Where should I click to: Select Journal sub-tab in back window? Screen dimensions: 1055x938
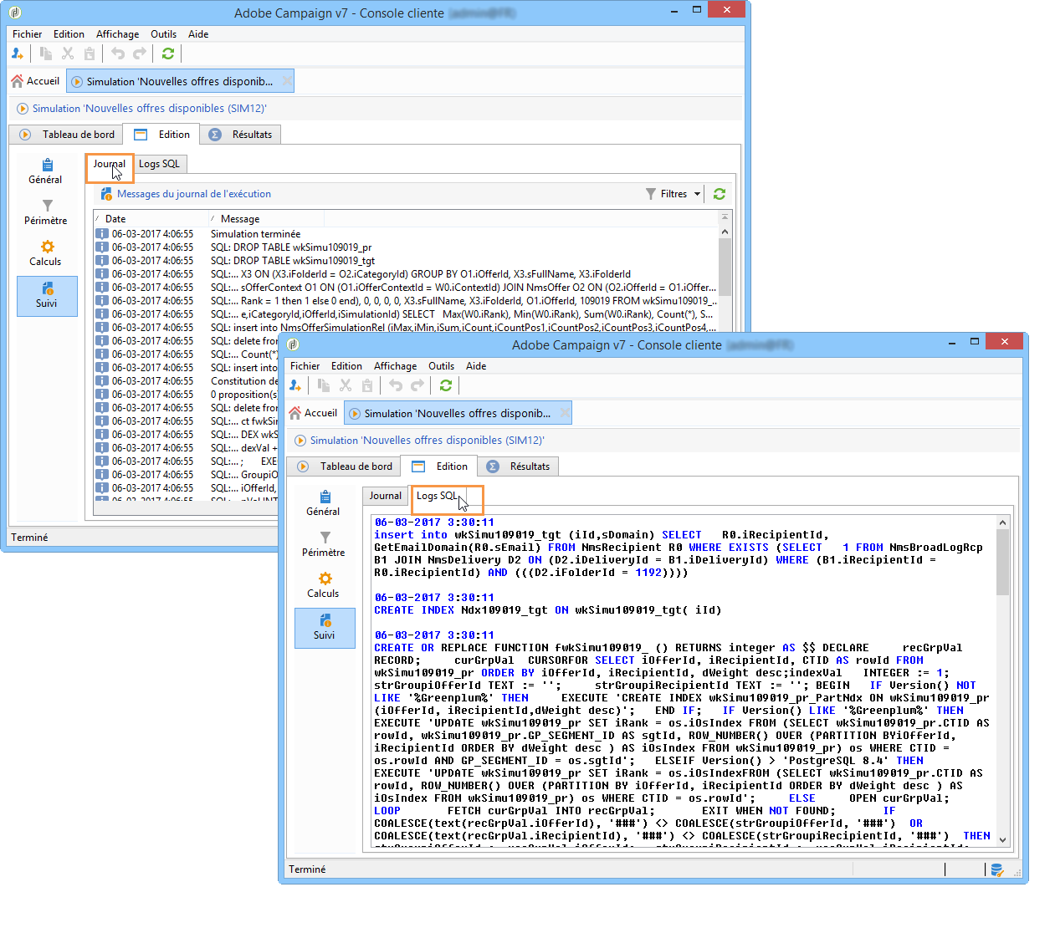click(x=109, y=164)
